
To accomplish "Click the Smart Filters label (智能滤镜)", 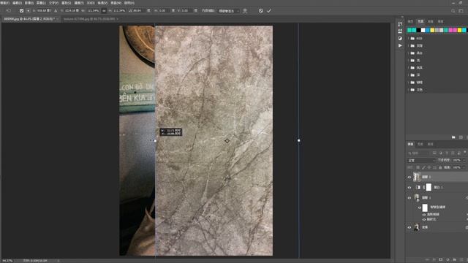I will [438, 207].
